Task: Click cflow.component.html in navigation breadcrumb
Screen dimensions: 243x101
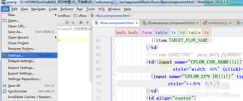Action: [110, 16]
